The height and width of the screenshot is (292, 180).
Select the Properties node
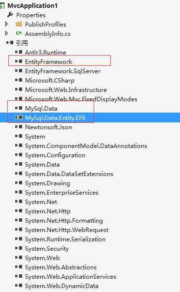point(31,15)
